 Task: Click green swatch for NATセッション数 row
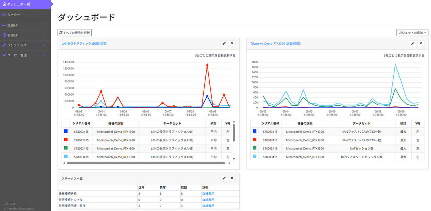tap(254, 148)
